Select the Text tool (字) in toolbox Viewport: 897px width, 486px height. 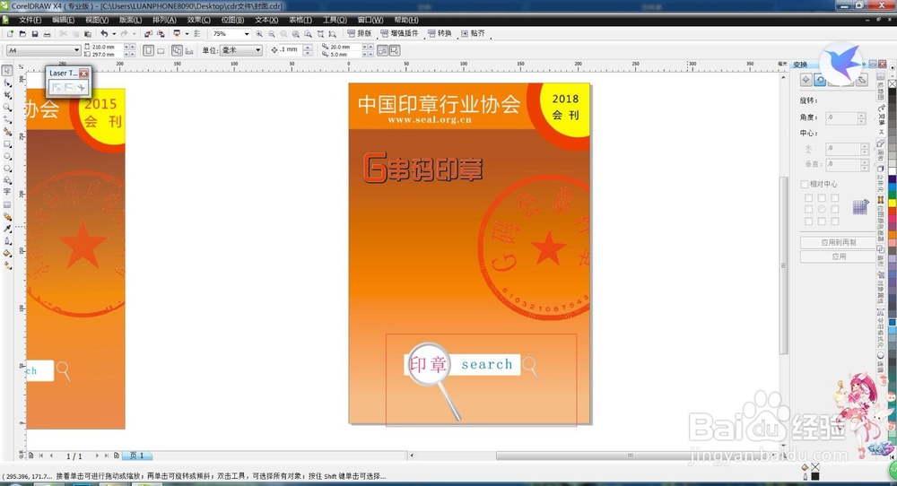[x=7, y=192]
